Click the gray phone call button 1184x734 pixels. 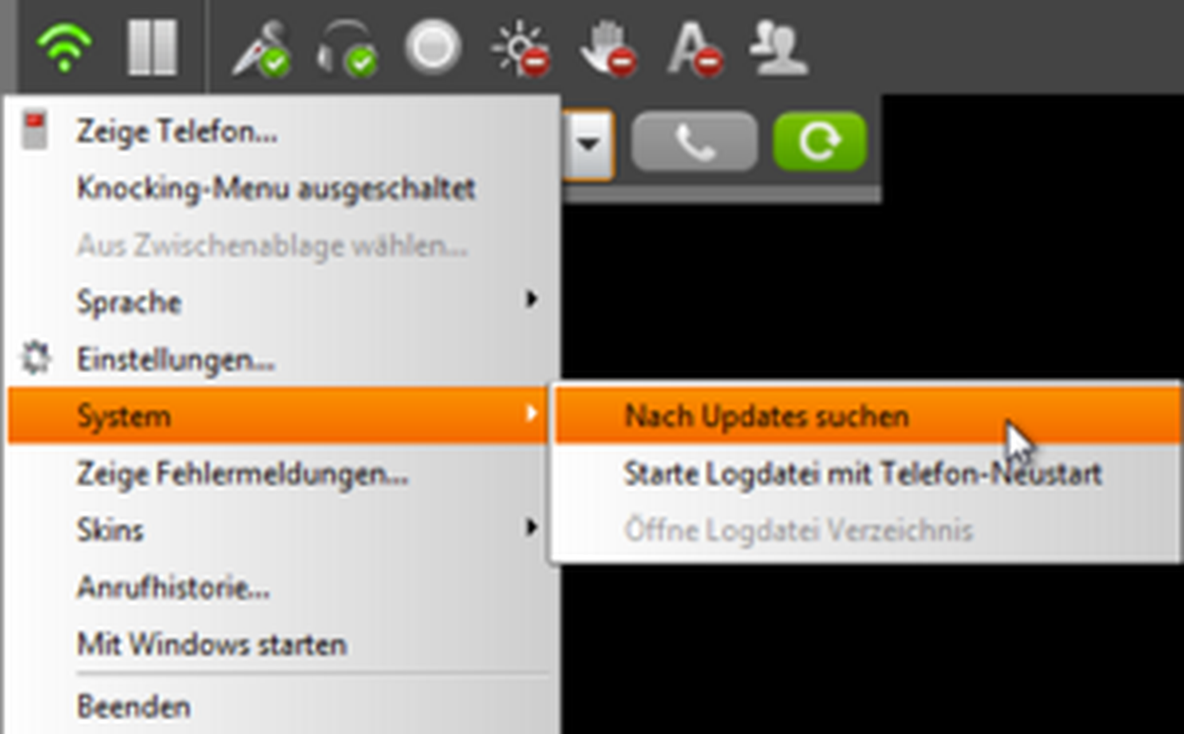coord(694,142)
